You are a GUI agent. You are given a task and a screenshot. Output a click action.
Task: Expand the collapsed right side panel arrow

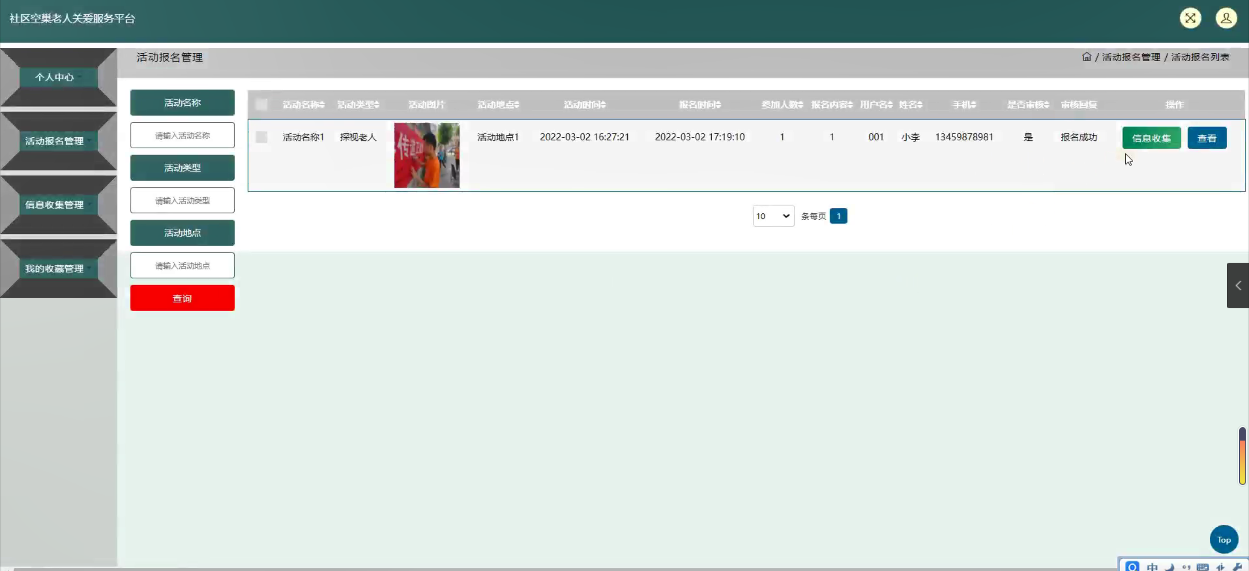click(1238, 285)
